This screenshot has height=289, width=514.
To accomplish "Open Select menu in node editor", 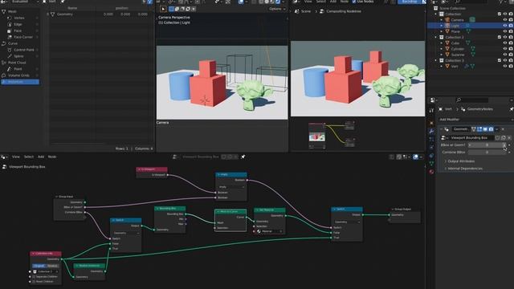I will pyautogui.click(x=29, y=157).
